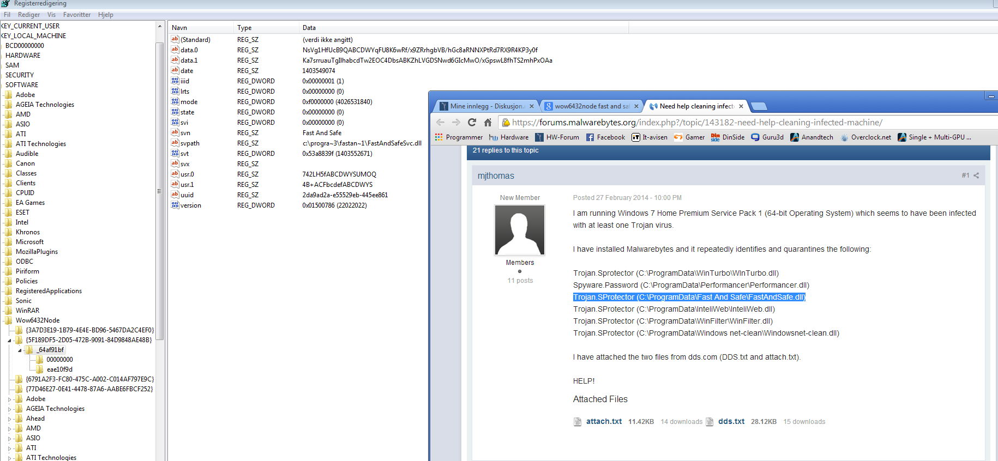Click the browser Forward arrow
Image resolution: width=998 pixels, height=461 pixels.
[x=456, y=123]
